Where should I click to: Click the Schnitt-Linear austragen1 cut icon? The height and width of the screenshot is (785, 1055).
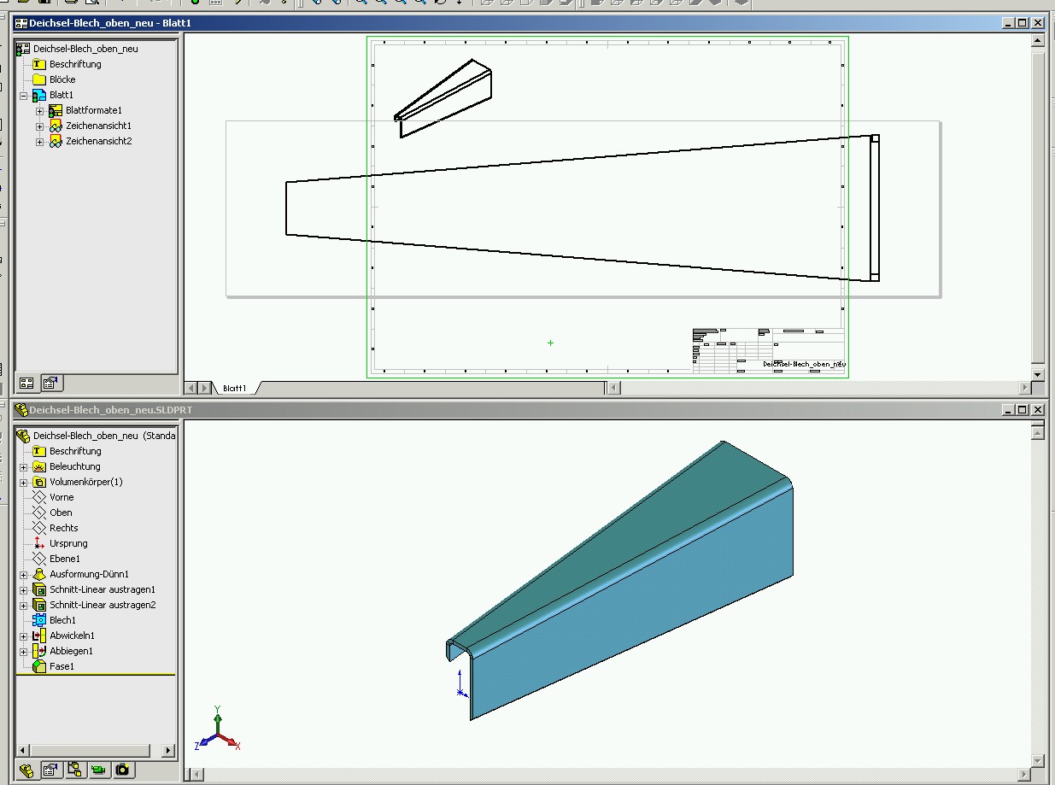coord(38,589)
